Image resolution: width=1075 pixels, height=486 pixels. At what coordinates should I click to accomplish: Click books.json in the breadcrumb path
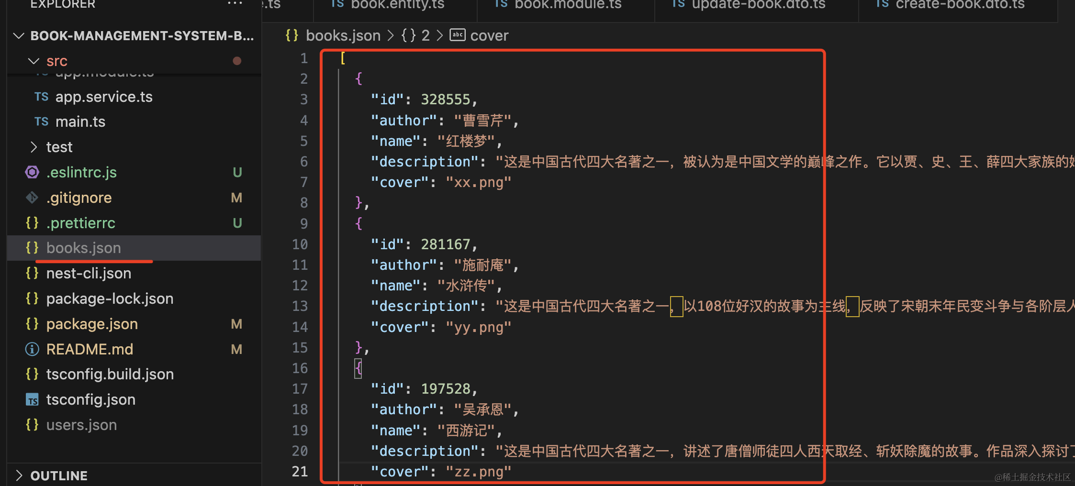343,35
